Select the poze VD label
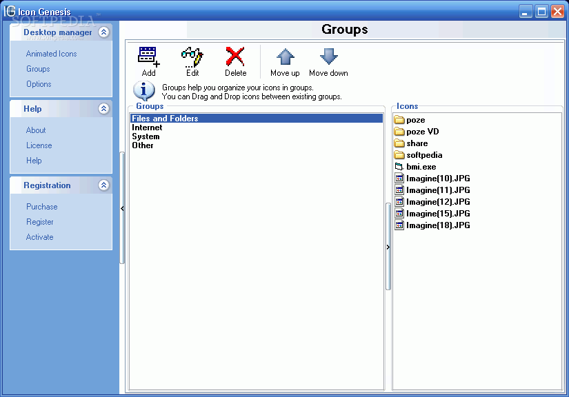Image resolution: width=569 pixels, height=397 pixels. point(422,132)
